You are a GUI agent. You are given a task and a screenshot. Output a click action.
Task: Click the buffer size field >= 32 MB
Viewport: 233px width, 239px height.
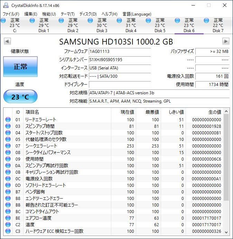point(212,51)
